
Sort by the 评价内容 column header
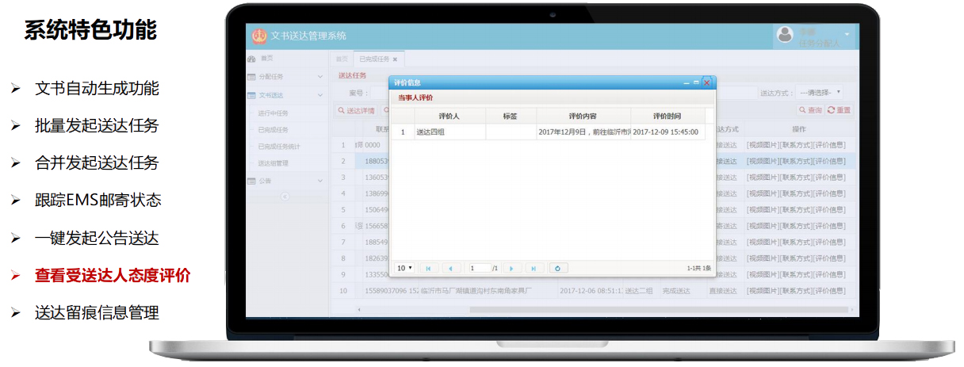583,116
